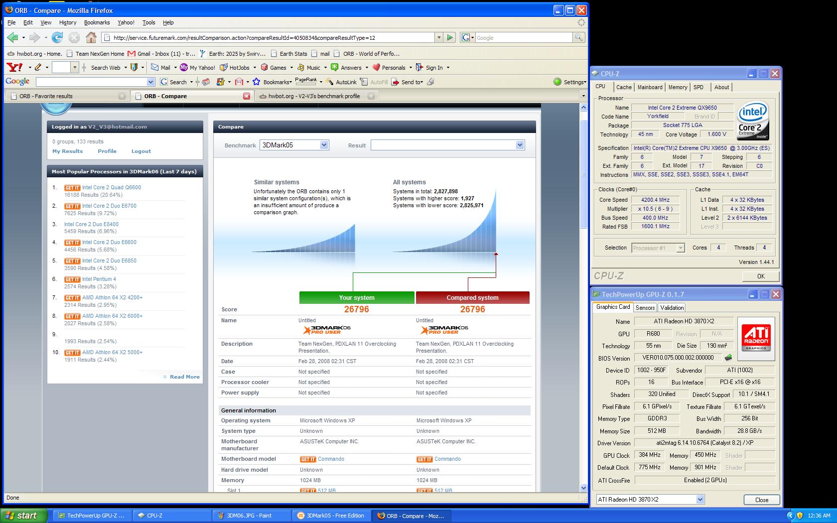Screen dimensions: 837x523
Task: Open the Firefox home page icon
Action: click(x=91, y=37)
